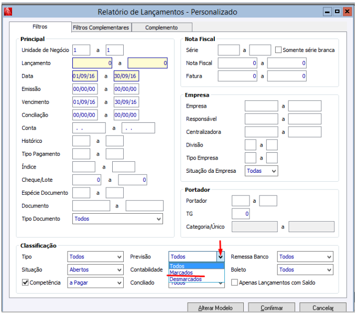Screen dimensions: 357x313
Task: Click the Tipo Empresa start field
Action: point(251,158)
